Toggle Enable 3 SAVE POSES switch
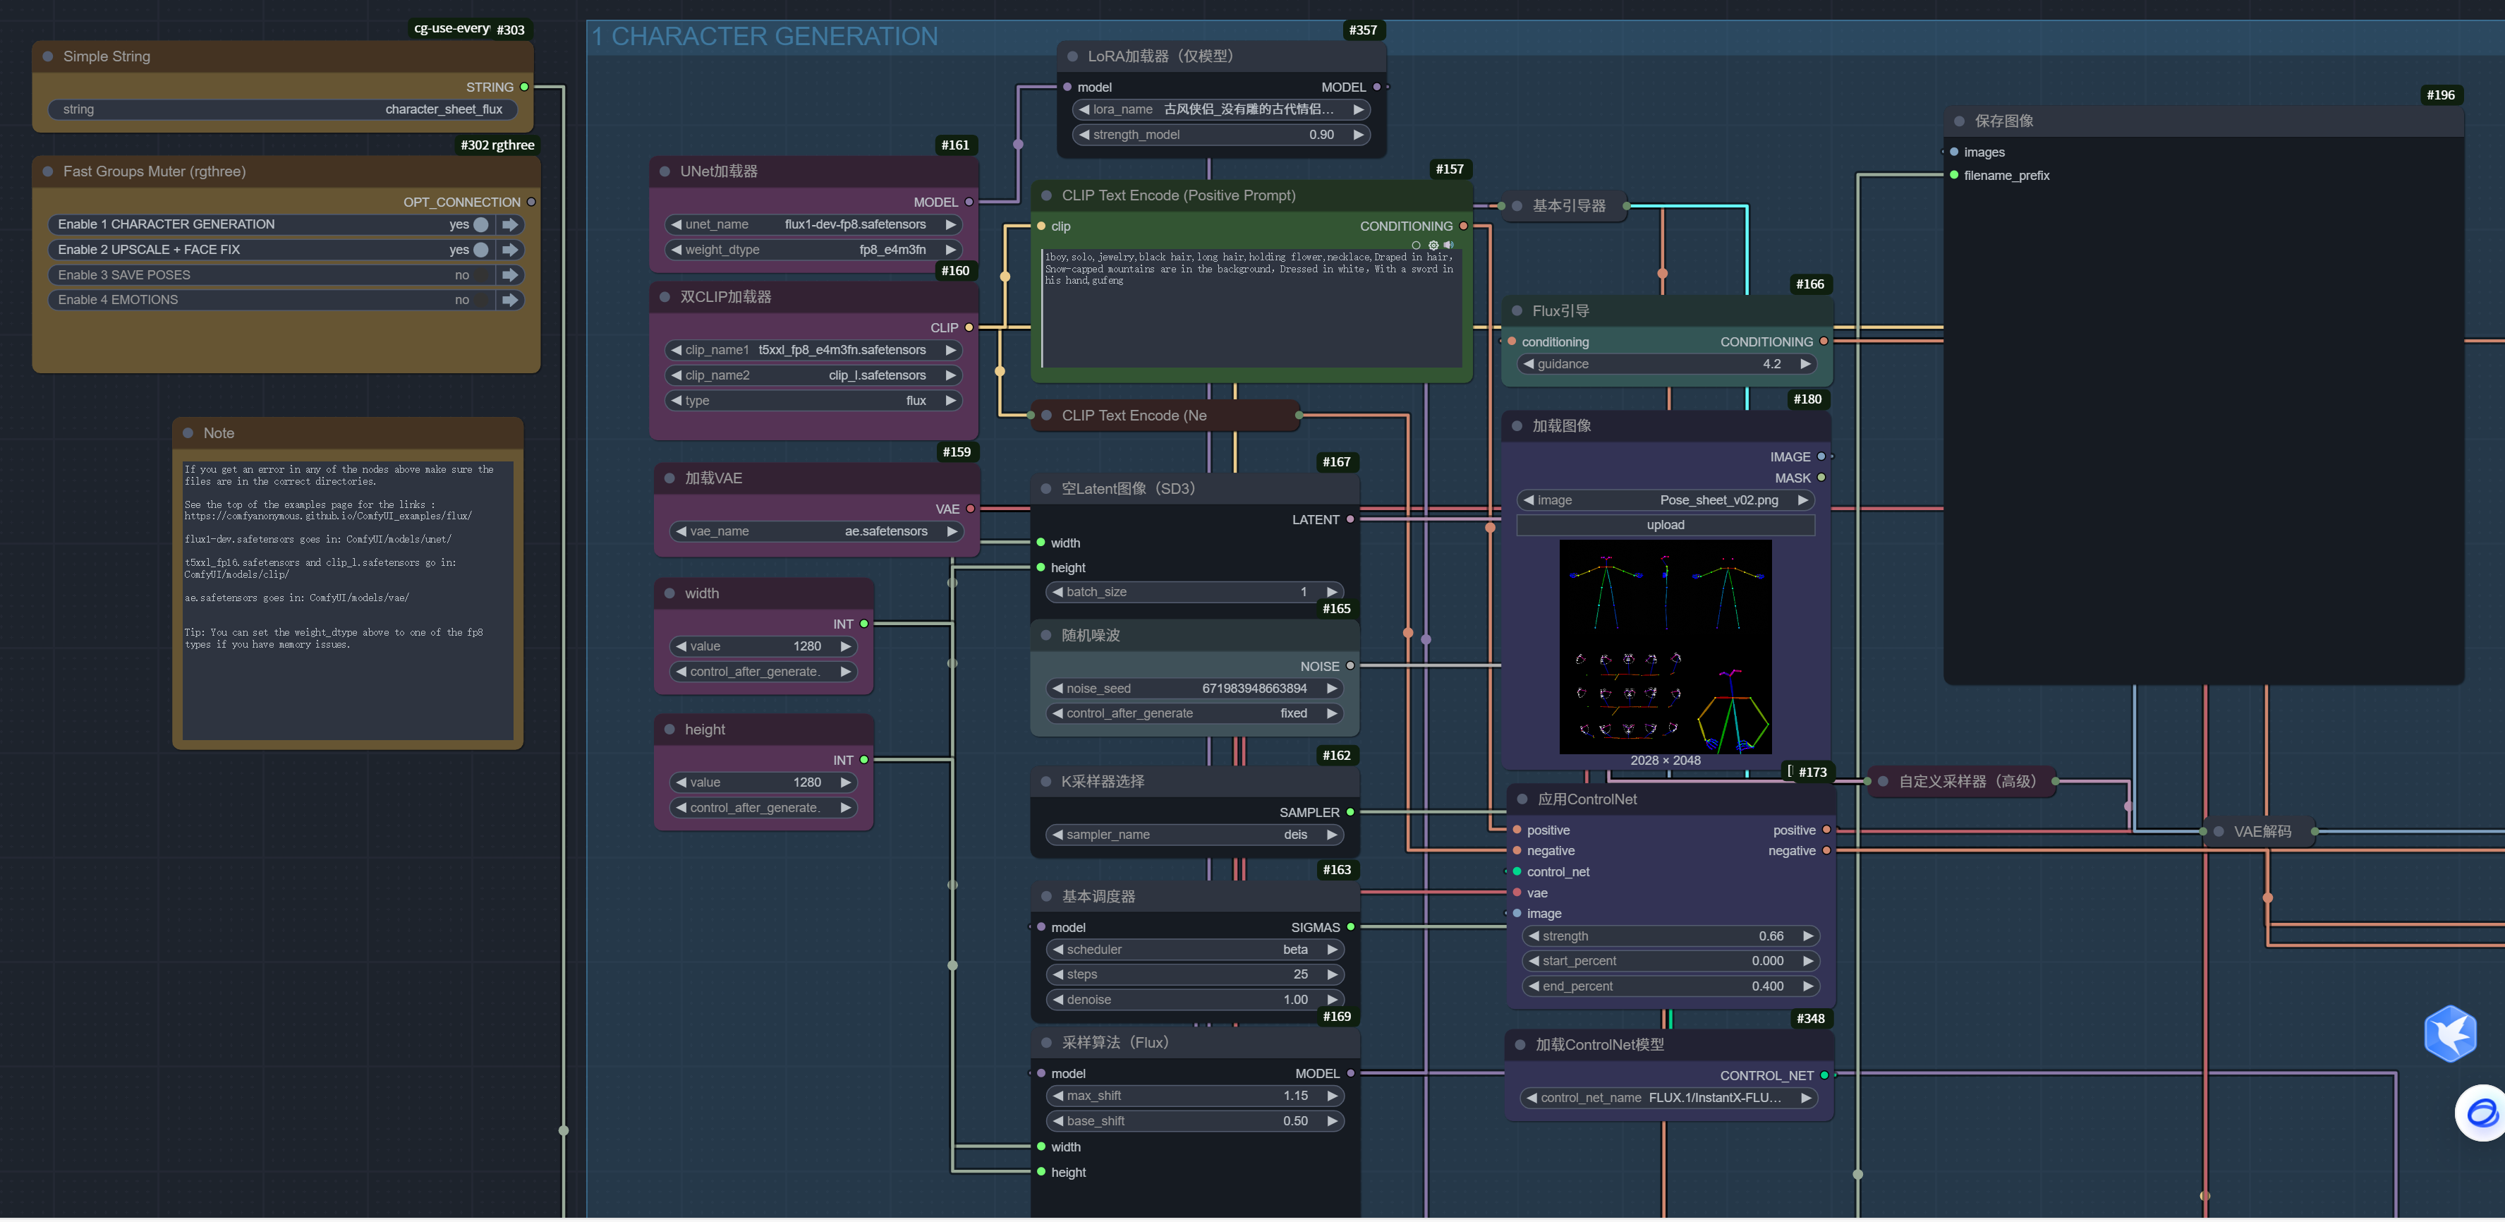Screen dimensions: 2505x1222 480,275
